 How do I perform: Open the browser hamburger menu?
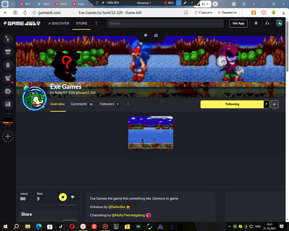point(254,4)
